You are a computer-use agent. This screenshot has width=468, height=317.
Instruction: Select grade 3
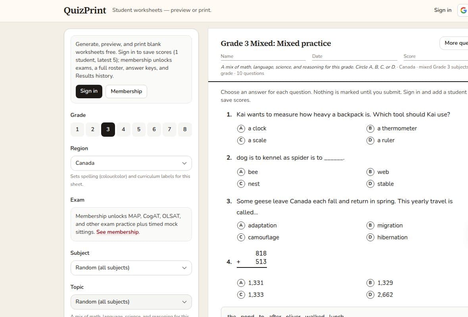(108, 130)
